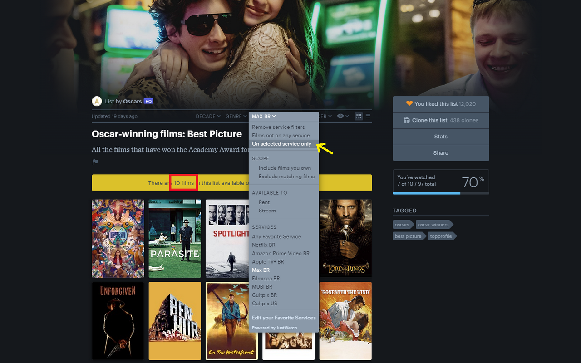Click the orange heart icon
The width and height of the screenshot is (581, 363).
coord(409,104)
